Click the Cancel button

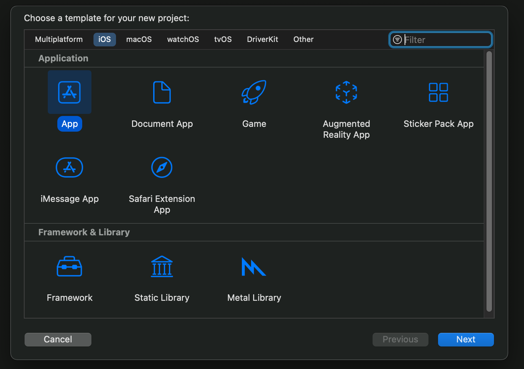pyautogui.click(x=58, y=339)
